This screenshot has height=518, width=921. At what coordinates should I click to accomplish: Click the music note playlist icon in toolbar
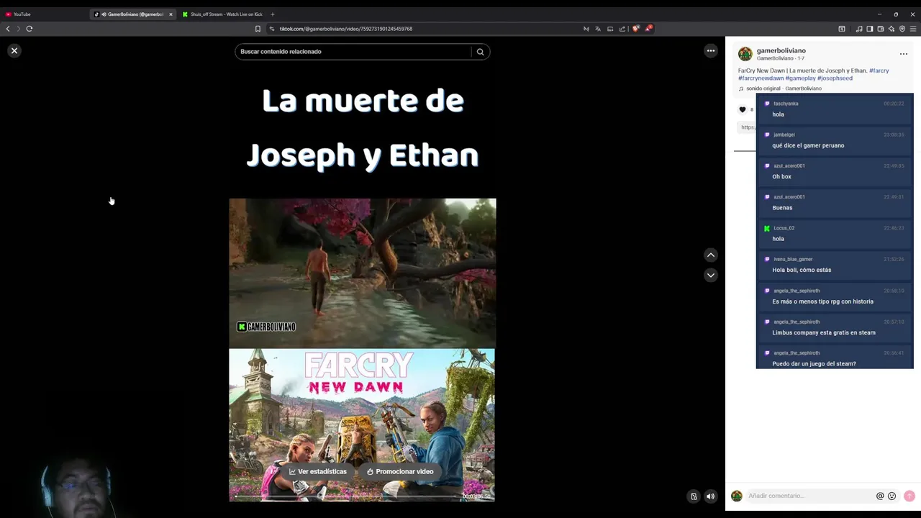pyautogui.click(x=859, y=29)
